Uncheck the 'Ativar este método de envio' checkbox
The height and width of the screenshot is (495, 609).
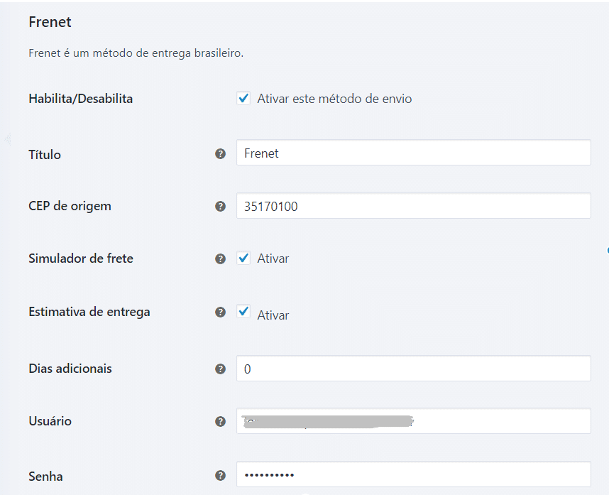(243, 99)
